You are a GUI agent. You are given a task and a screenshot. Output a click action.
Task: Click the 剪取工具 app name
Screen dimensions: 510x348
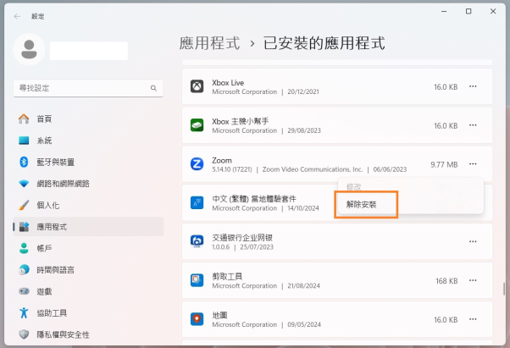pos(227,277)
